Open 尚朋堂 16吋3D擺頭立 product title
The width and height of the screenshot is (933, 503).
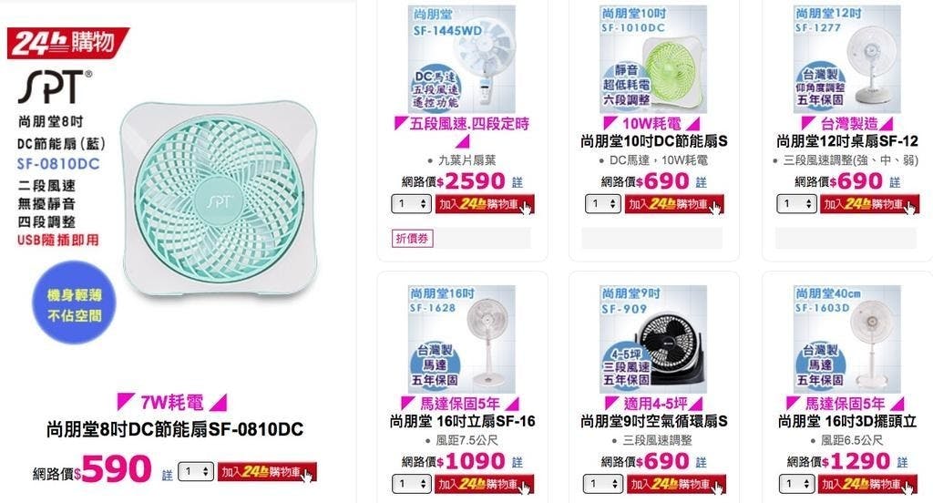click(x=847, y=422)
